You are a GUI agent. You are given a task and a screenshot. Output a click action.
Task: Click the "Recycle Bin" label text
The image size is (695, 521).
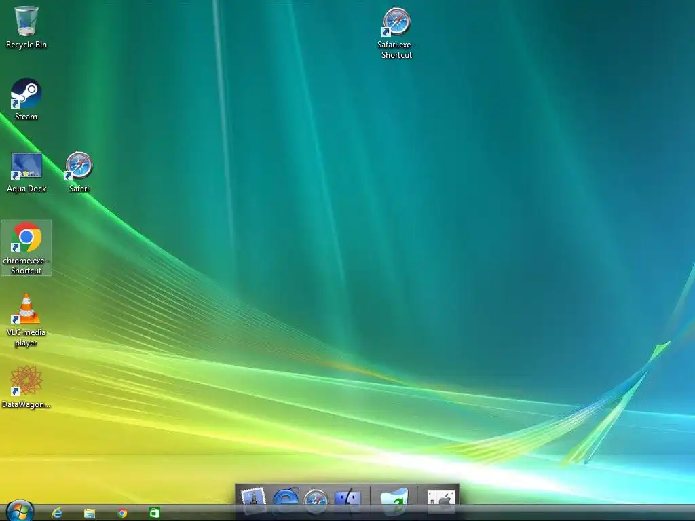(x=26, y=45)
